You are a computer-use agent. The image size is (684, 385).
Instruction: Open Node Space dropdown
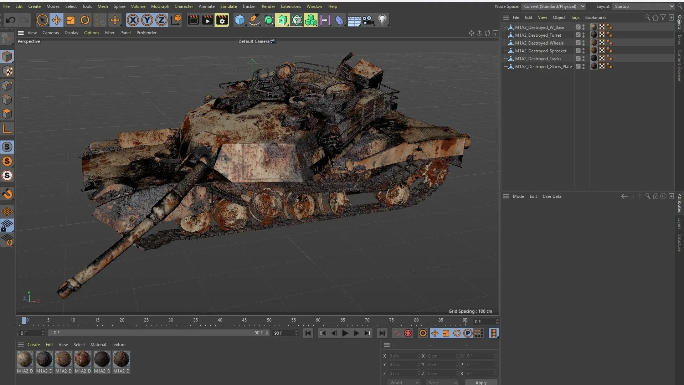click(553, 6)
